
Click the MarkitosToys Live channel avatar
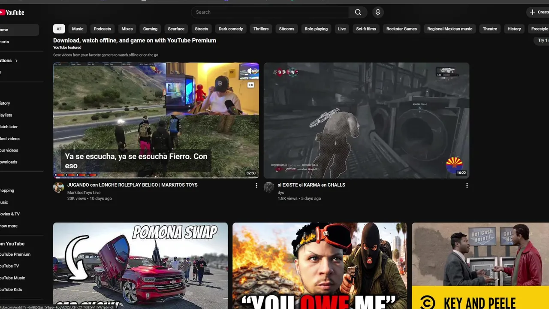point(58,187)
